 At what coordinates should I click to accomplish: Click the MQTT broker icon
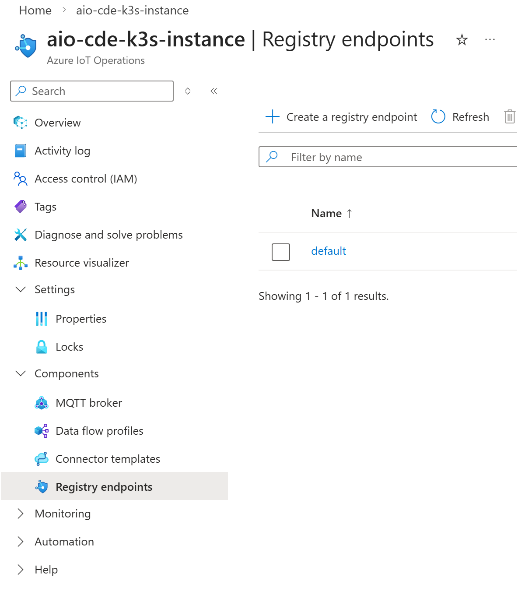42,403
